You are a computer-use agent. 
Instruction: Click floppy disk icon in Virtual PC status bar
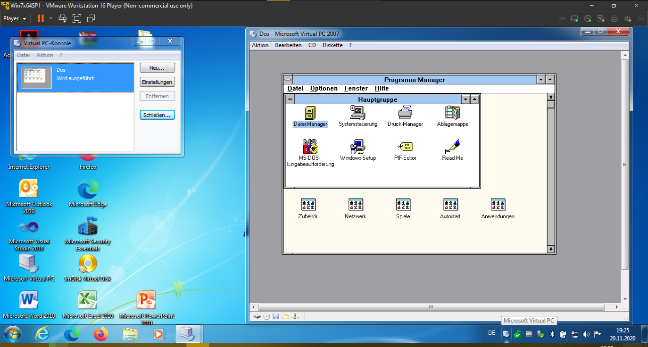click(276, 317)
